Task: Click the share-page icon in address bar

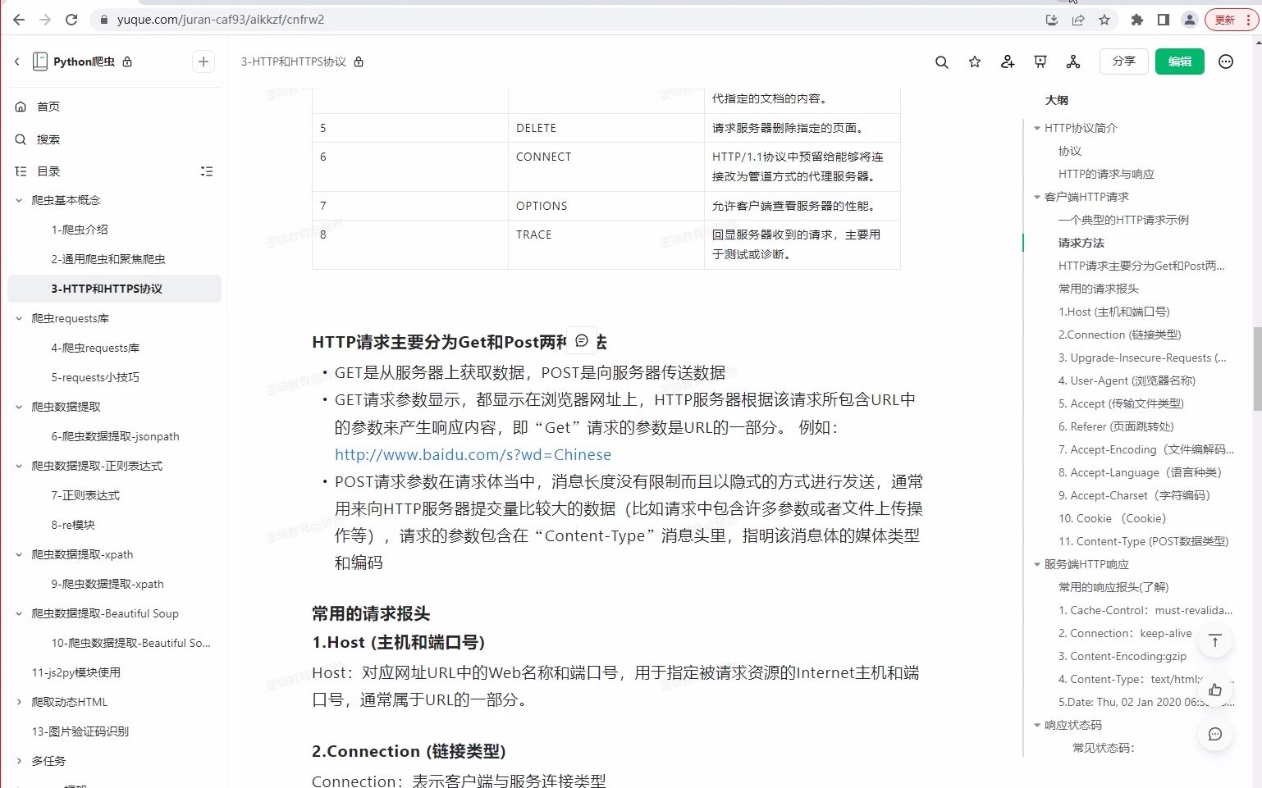Action: coord(1078,20)
